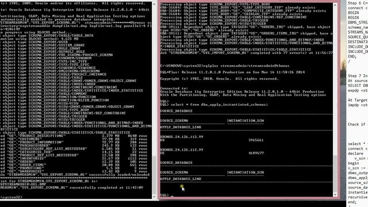Click the 'sqlplus streamsadmin/streamsadmin@thanos' command line
This screenshot has width=368, height=207.
[x=225, y=66]
